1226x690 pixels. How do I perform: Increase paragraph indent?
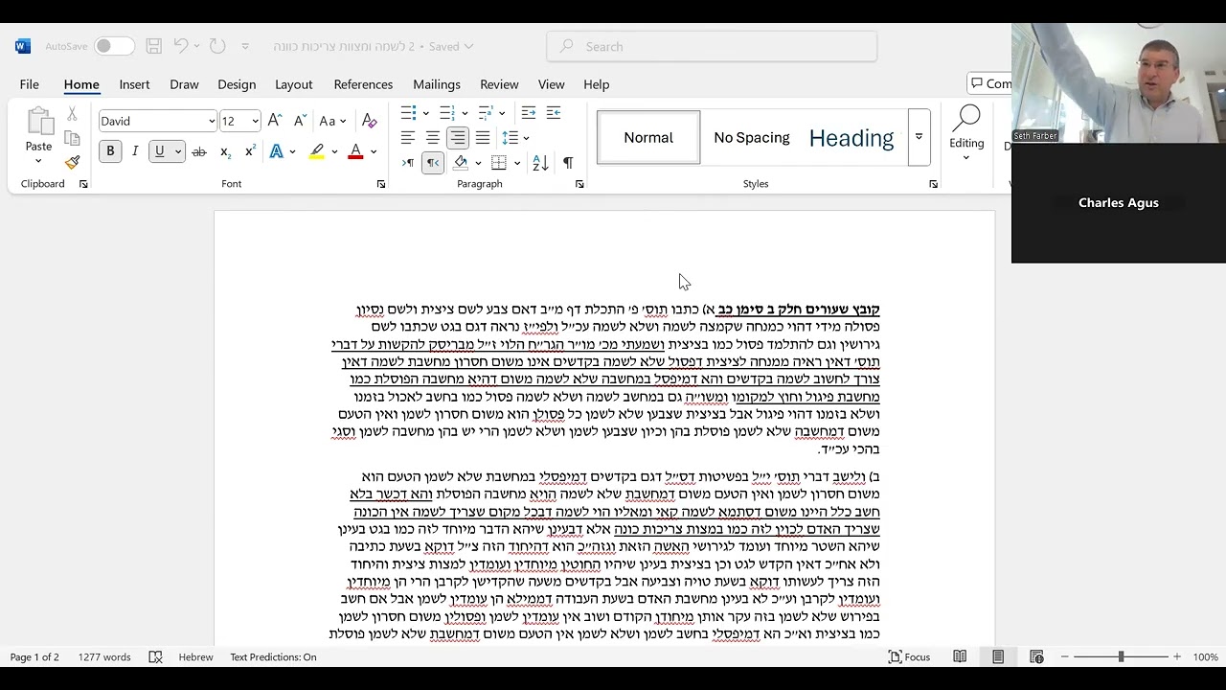[553, 113]
